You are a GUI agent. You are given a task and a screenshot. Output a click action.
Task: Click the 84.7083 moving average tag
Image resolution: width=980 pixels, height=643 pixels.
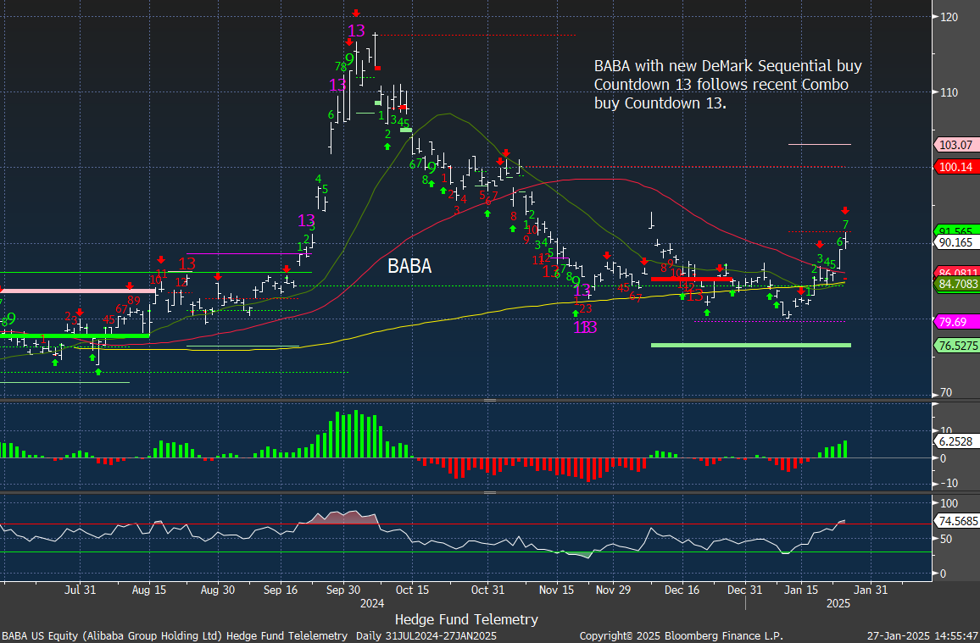coord(956,284)
